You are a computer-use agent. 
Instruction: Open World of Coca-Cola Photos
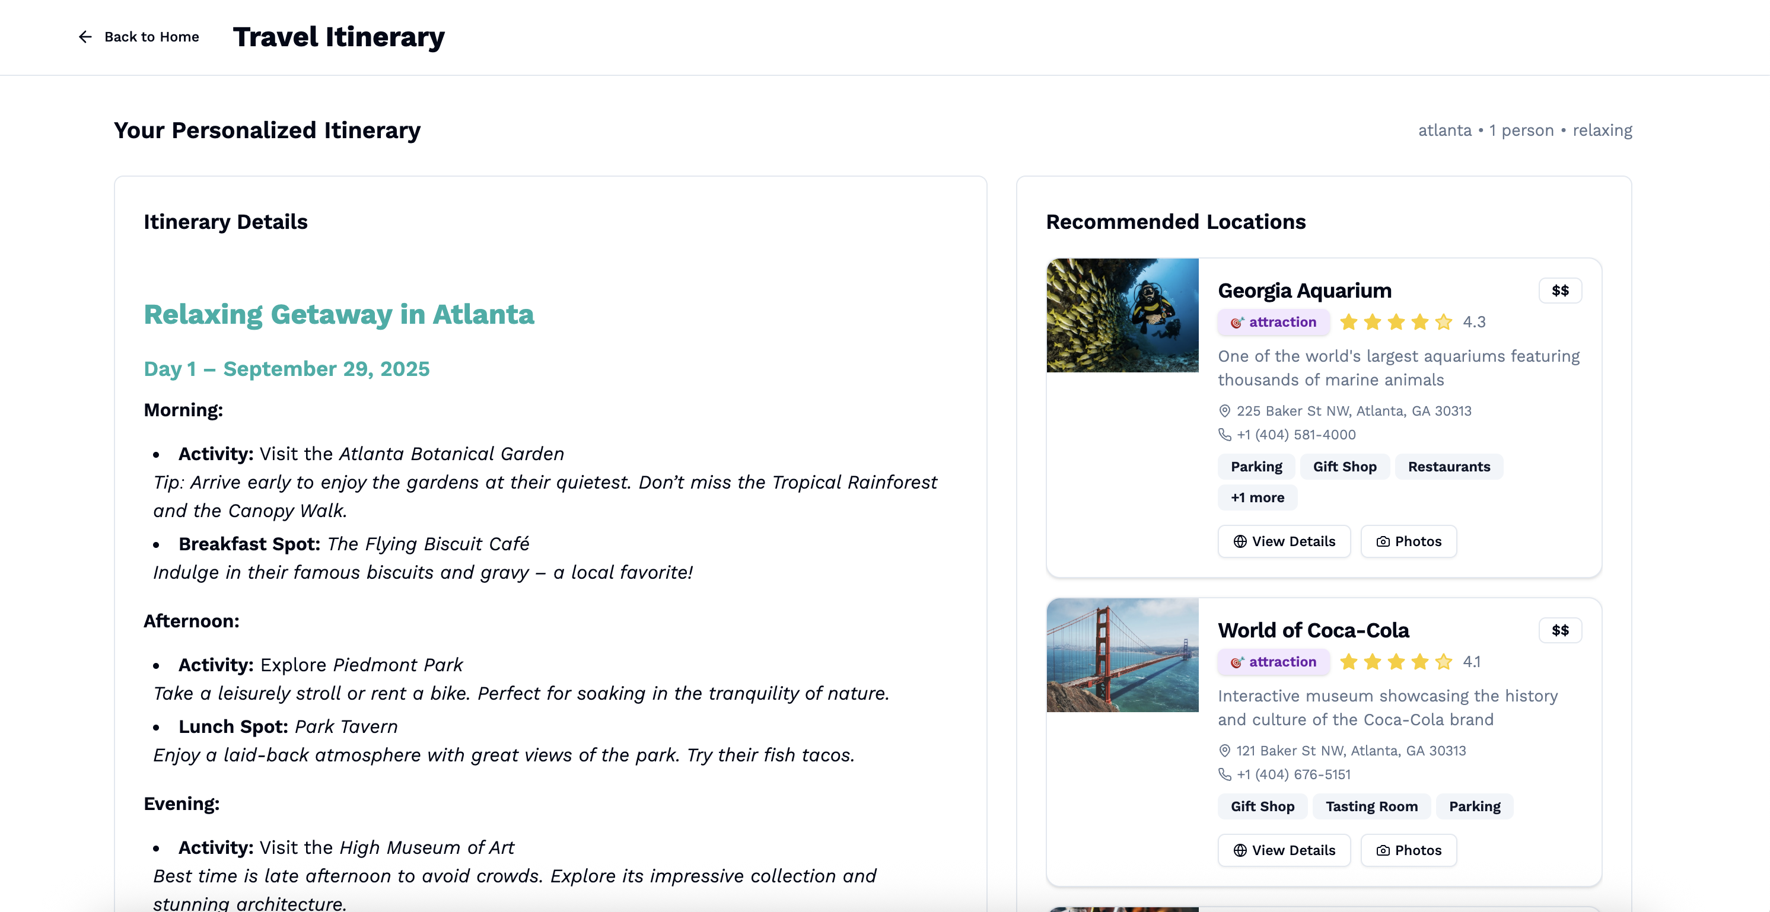1409,850
